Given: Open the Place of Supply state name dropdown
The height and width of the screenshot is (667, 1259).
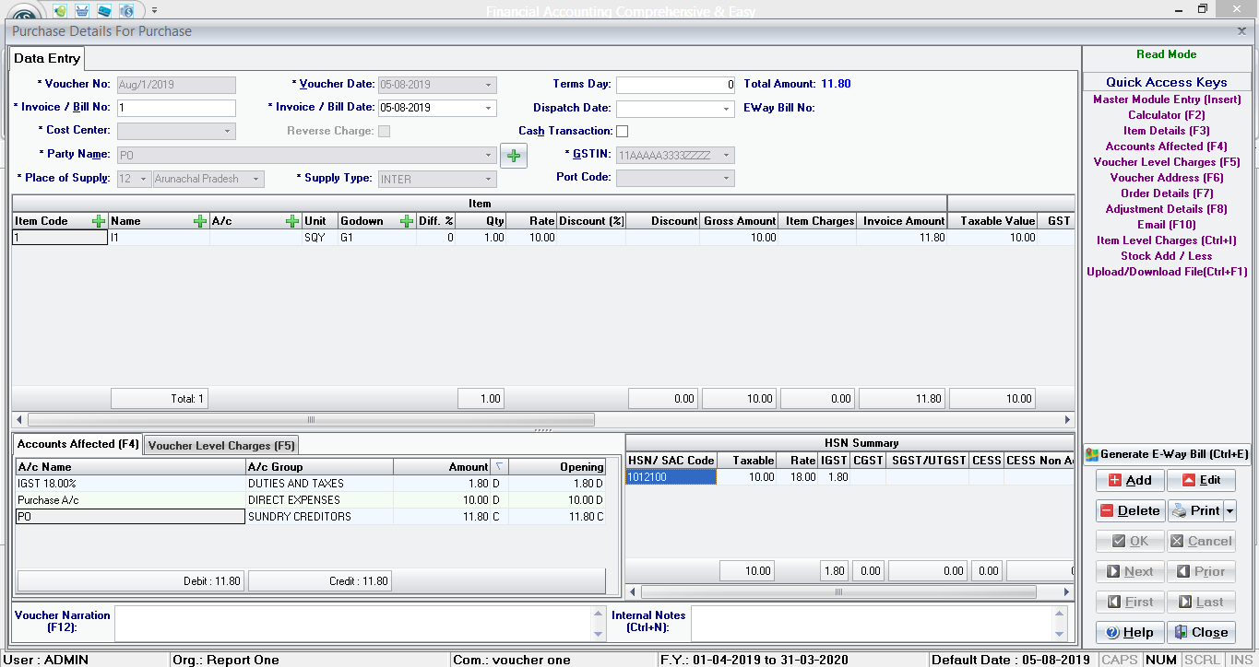Looking at the screenshot, I should pos(255,179).
